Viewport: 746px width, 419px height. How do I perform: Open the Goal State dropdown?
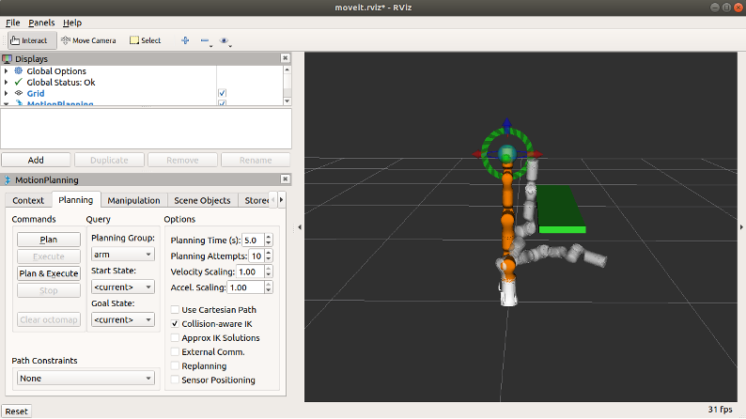(122, 319)
